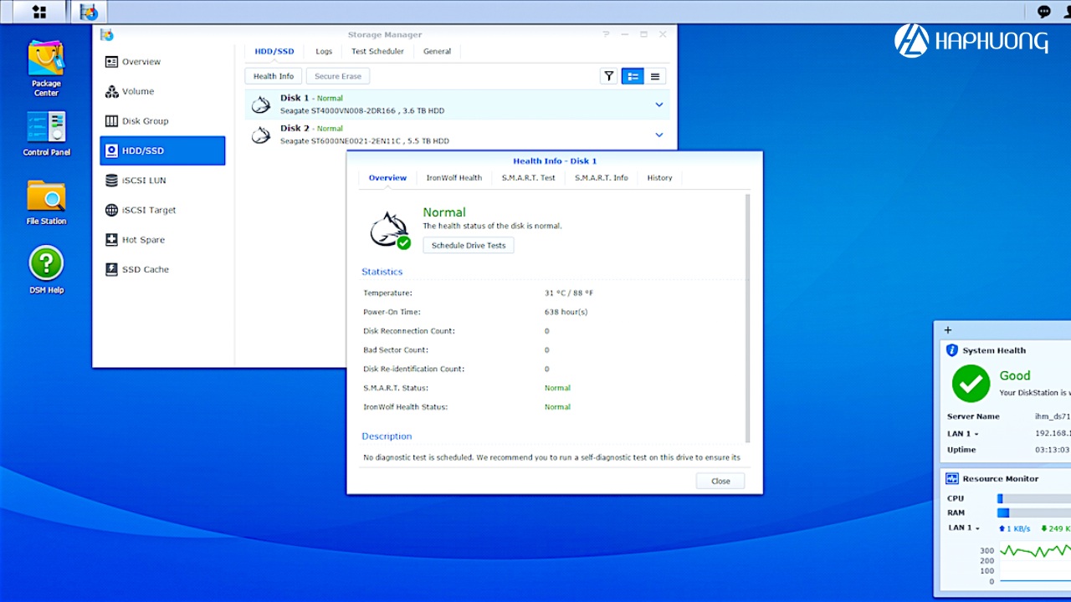Open DSM Help desktop icon
The width and height of the screenshot is (1071, 602).
pyautogui.click(x=46, y=270)
